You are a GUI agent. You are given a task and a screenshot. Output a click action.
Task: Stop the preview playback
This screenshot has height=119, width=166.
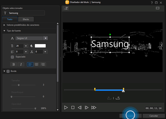(73, 107)
